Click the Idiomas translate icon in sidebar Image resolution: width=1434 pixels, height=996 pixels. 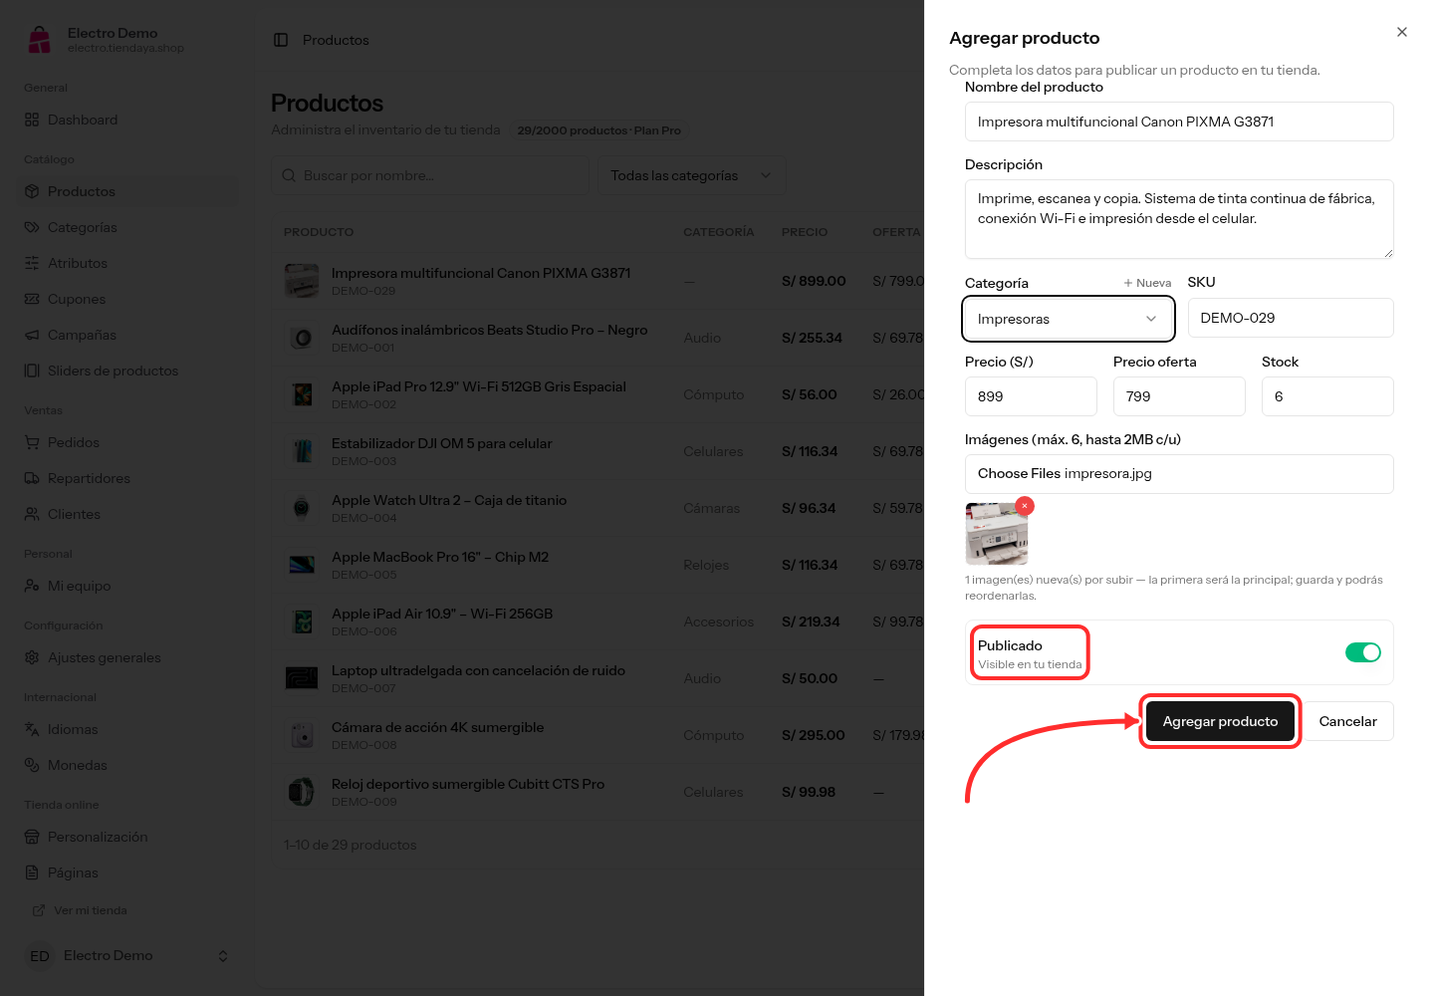tap(32, 729)
